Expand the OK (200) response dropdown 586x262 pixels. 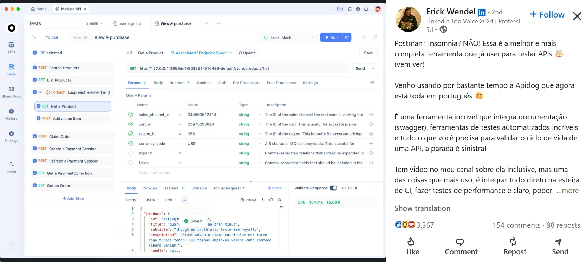(x=376, y=188)
